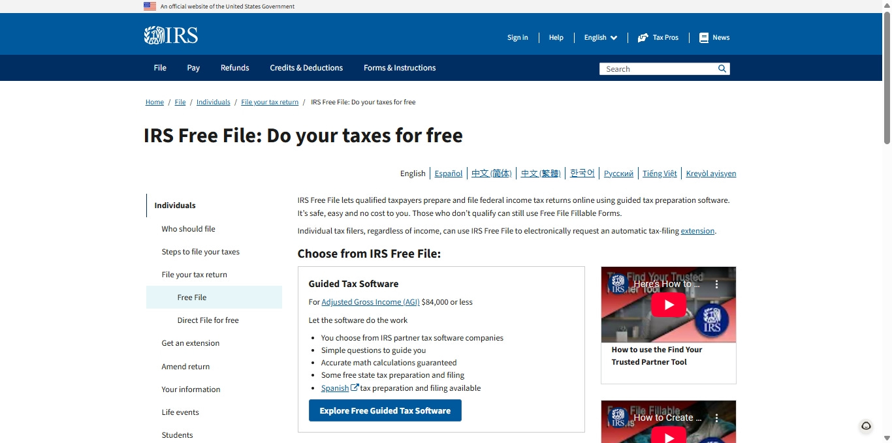This screenshot has width=892, height=443.
Task: Switch page language to Kreyòl ayisyen
Action: pos(711,174)
